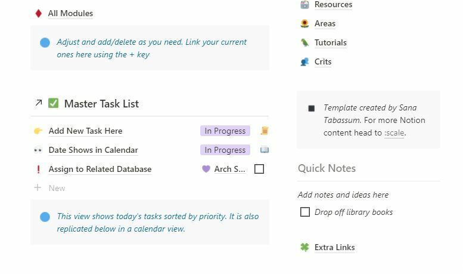Image resolution: width=463 pixels, height=274 pixels.
Task: Open the Add New Task Here entry
Action: pyautogui.click(x=85, y=131)
